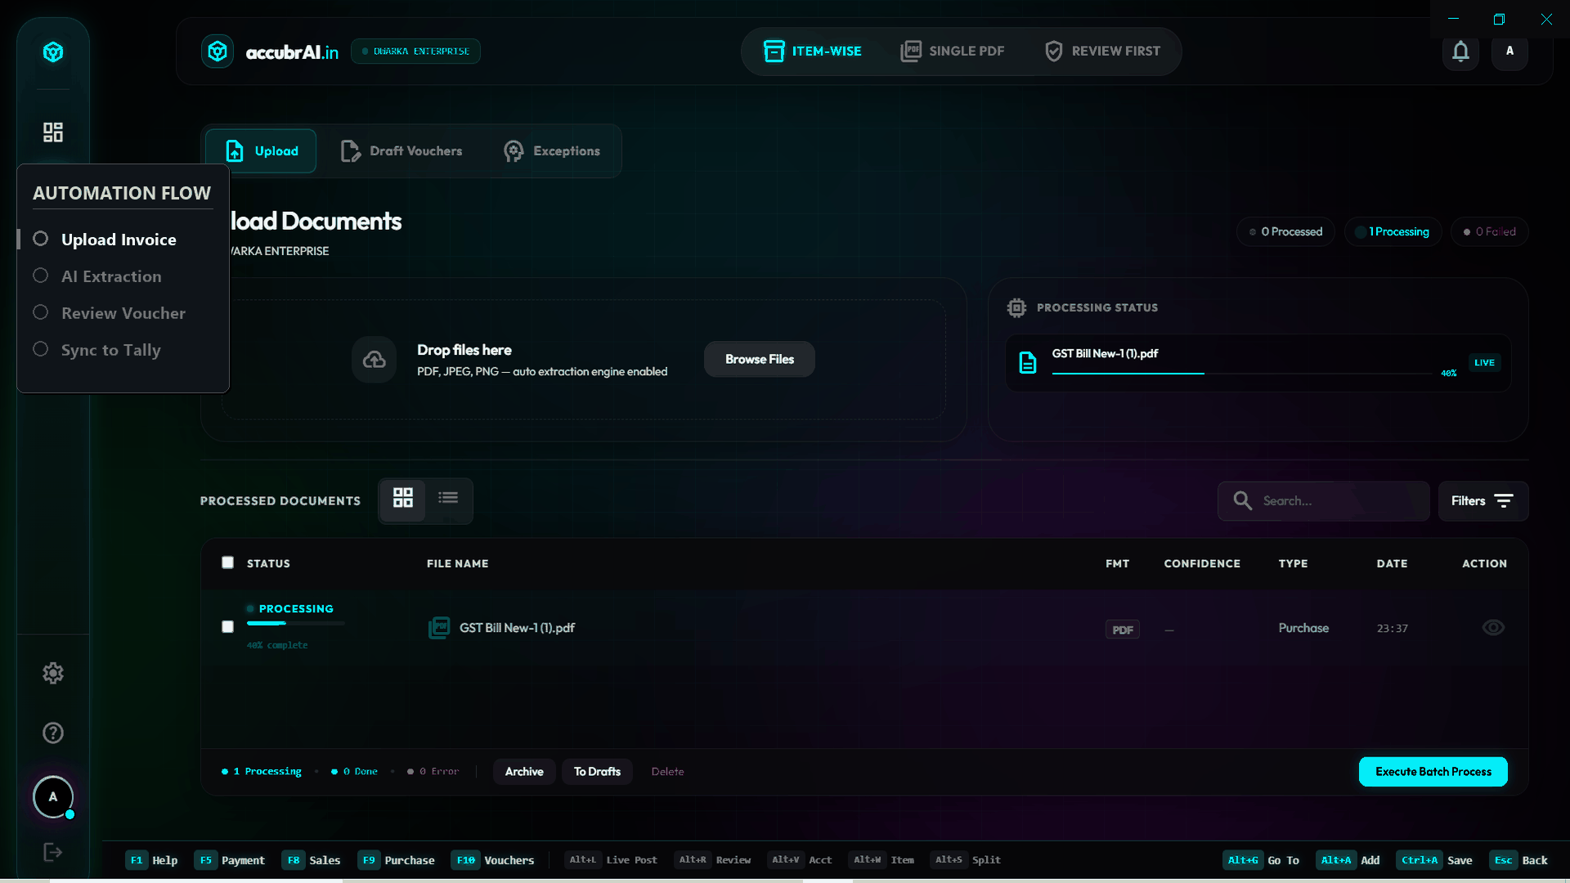1570x883 pixels.
Task: Click Alt+L Live Post shortcut
Action: [x=612, y=860]
